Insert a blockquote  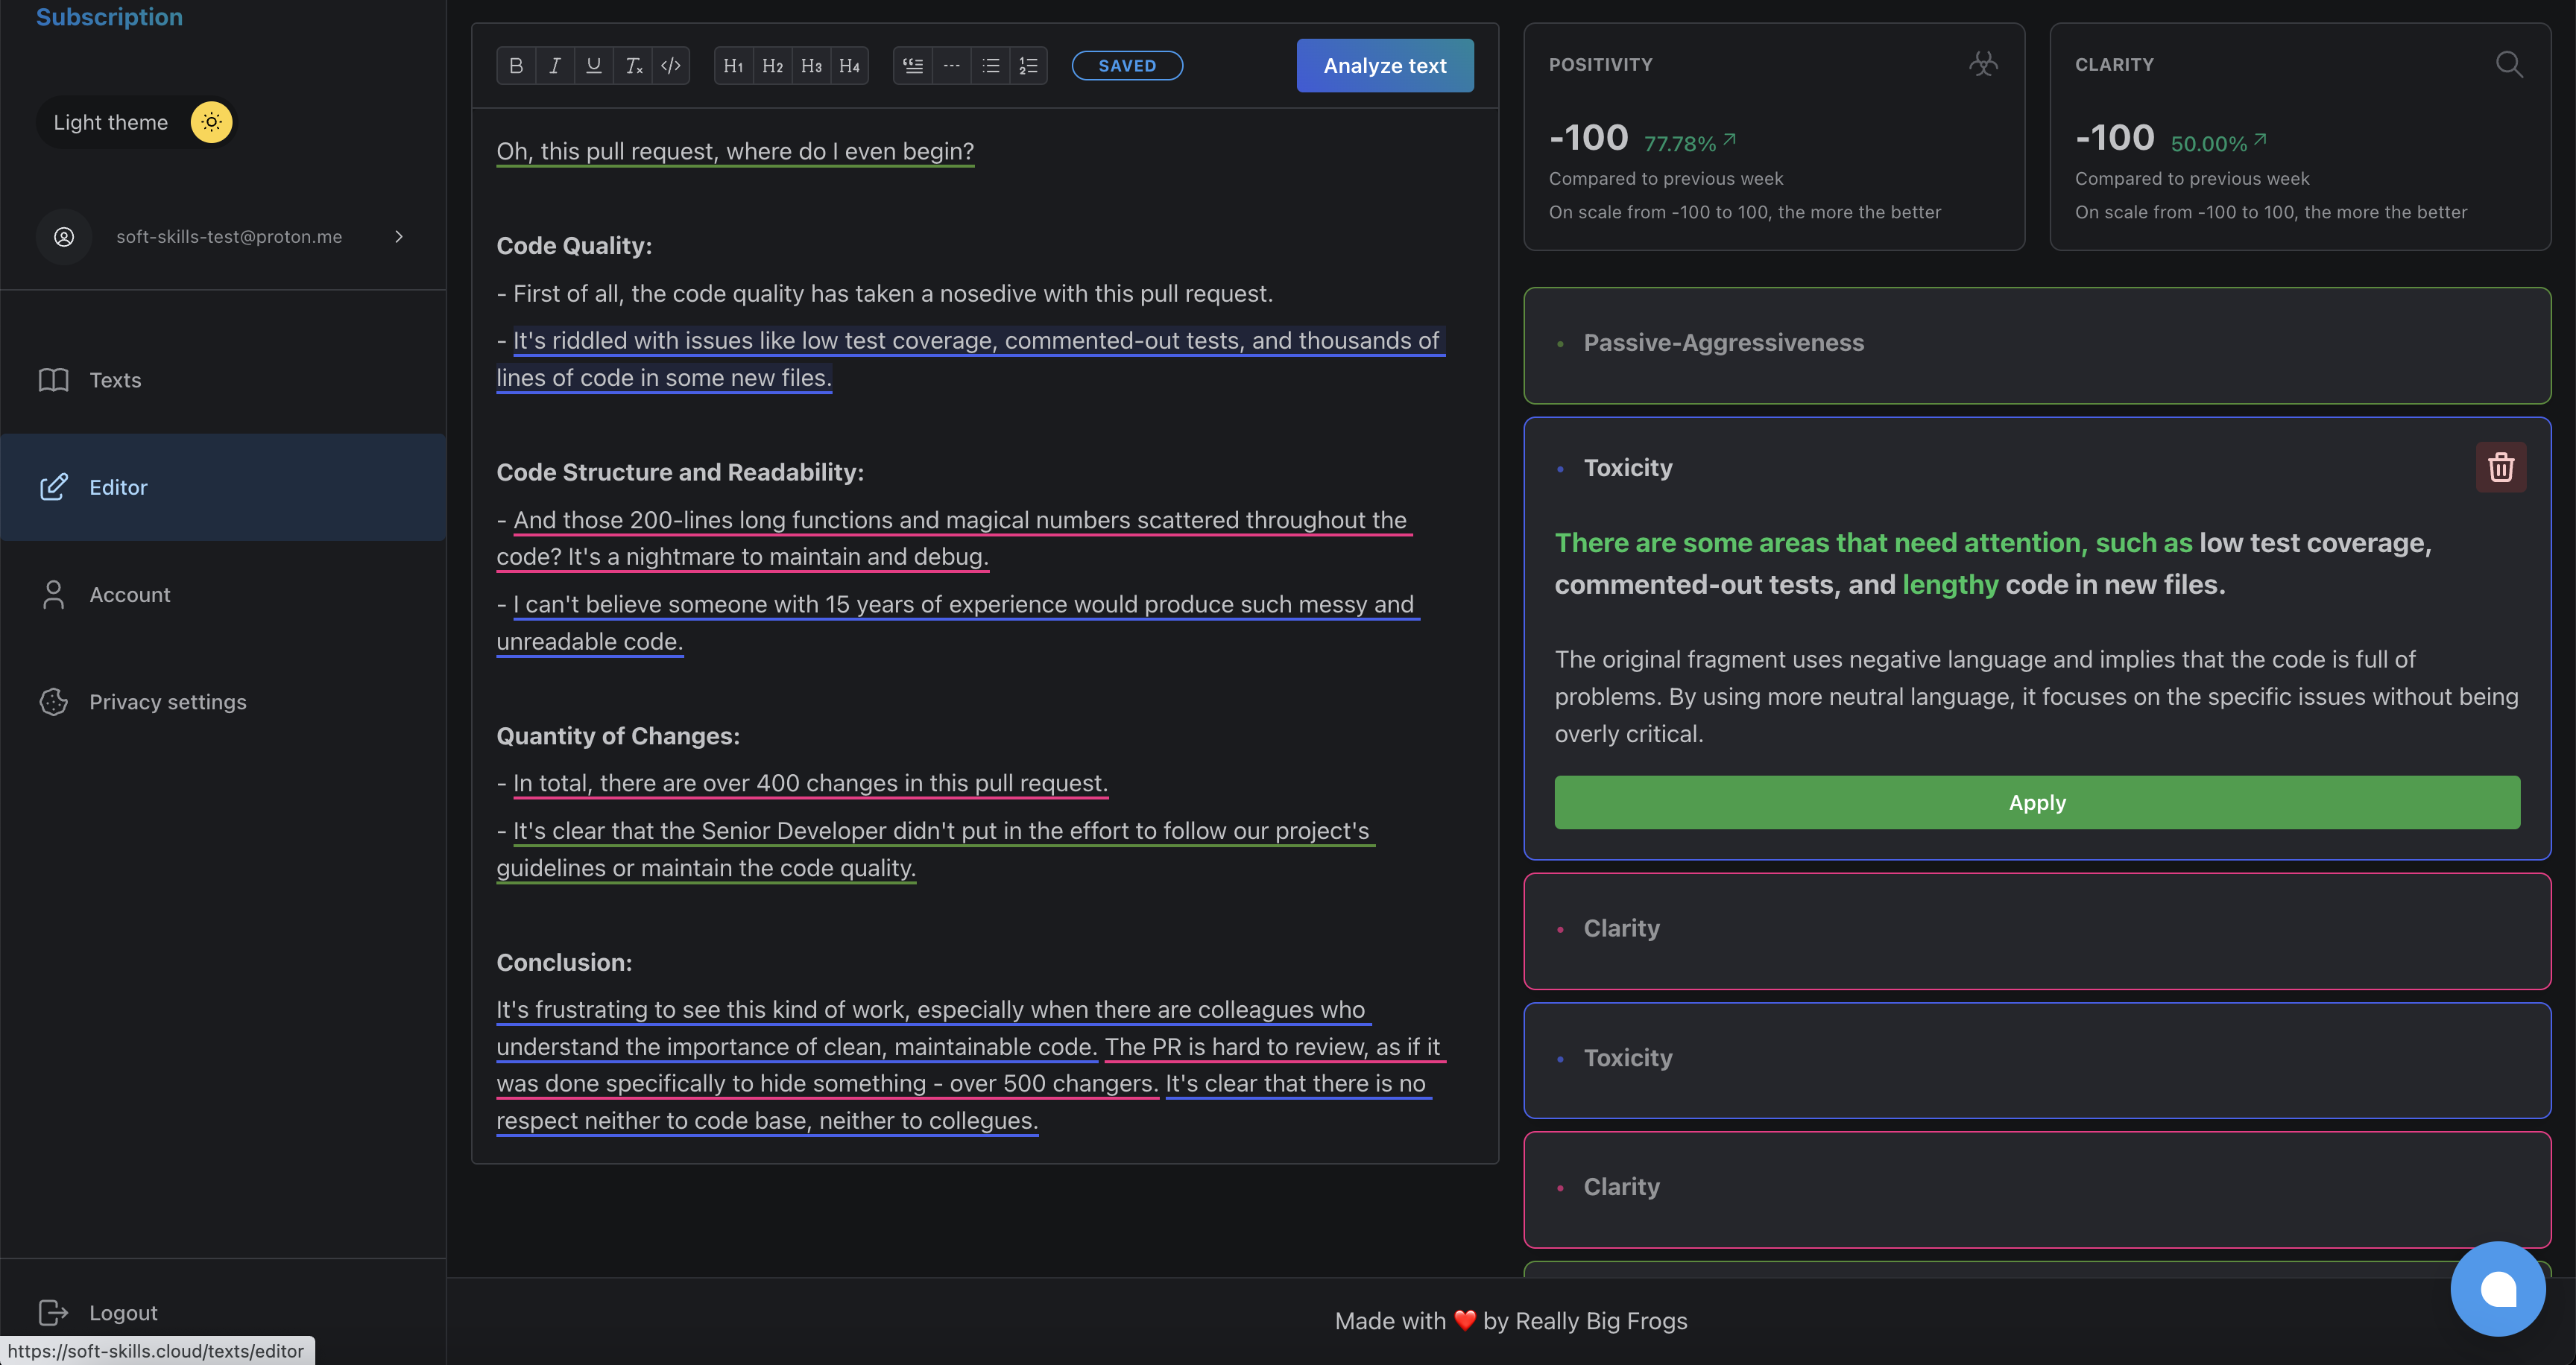tap(912, 66)
